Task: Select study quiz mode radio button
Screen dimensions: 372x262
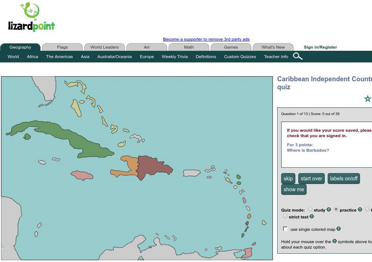Action: point(310,209)
